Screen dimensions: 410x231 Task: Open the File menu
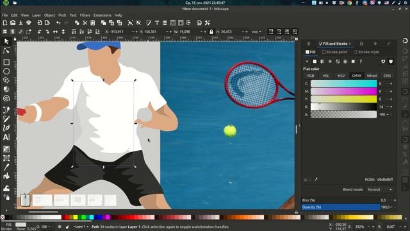(x=5, y=15)
